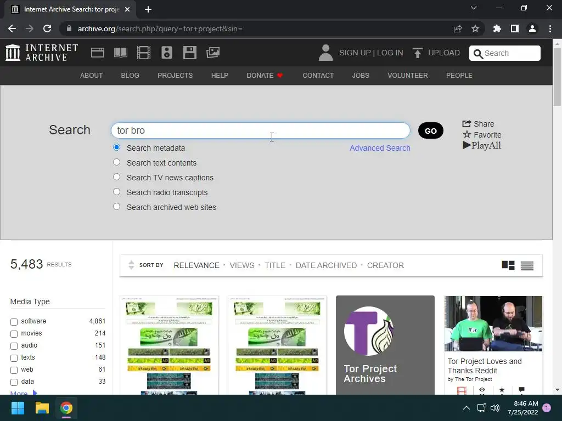The height and width of the screenshot is (421, 562).
Task: Open the Internet Archive home logo
Action: pyautogui.click(x=42, y=53)
